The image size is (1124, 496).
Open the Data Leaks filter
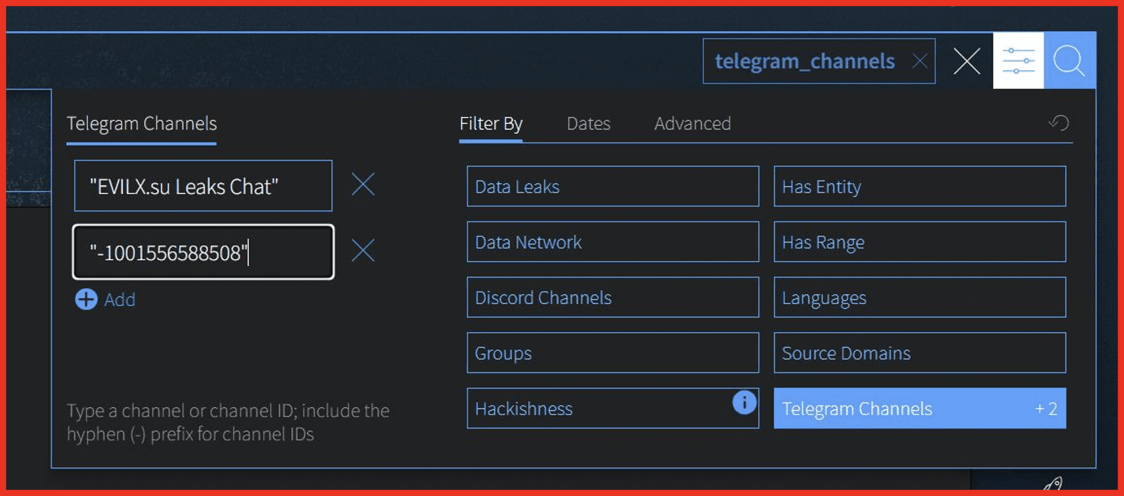tap(613, 187)
